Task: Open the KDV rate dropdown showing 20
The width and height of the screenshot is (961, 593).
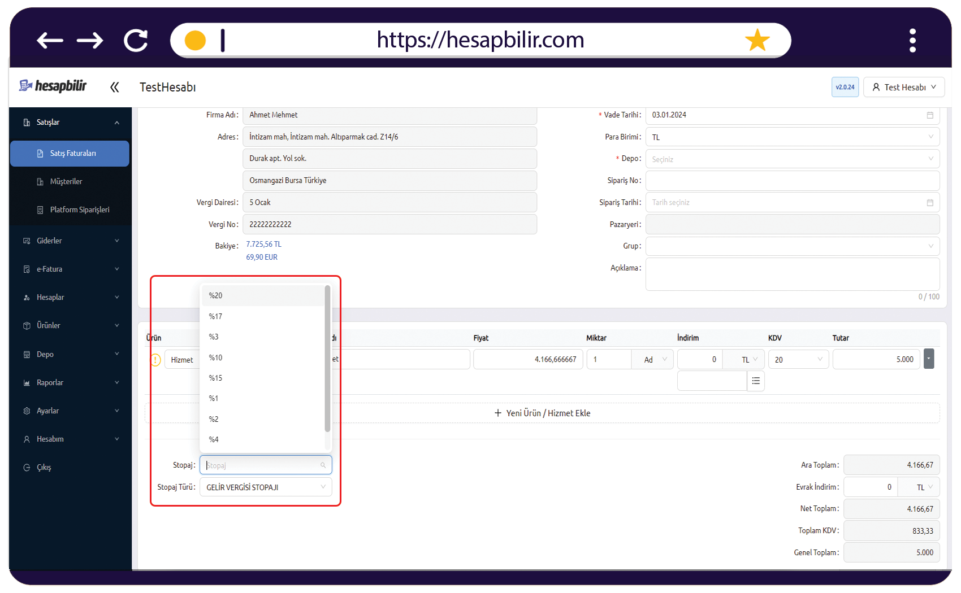Action: 798,359
